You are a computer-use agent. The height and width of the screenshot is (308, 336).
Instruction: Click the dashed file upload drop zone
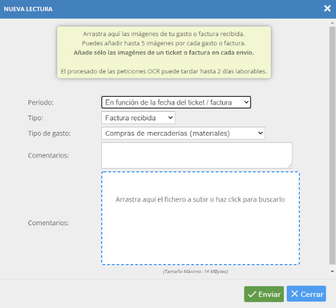(x=200, y=218)
